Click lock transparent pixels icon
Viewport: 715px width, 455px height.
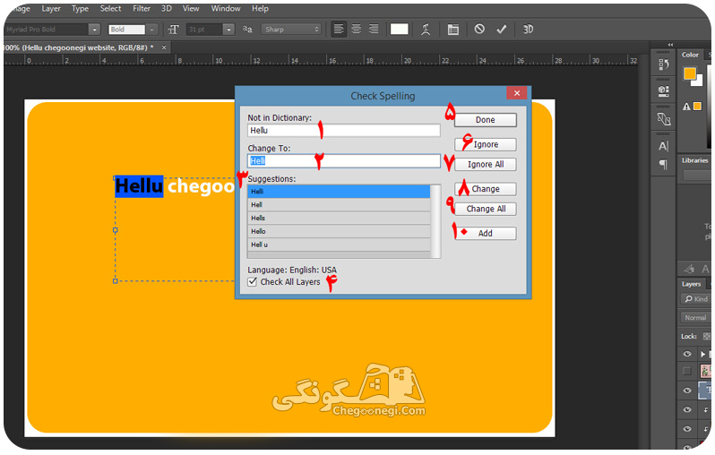706,337
